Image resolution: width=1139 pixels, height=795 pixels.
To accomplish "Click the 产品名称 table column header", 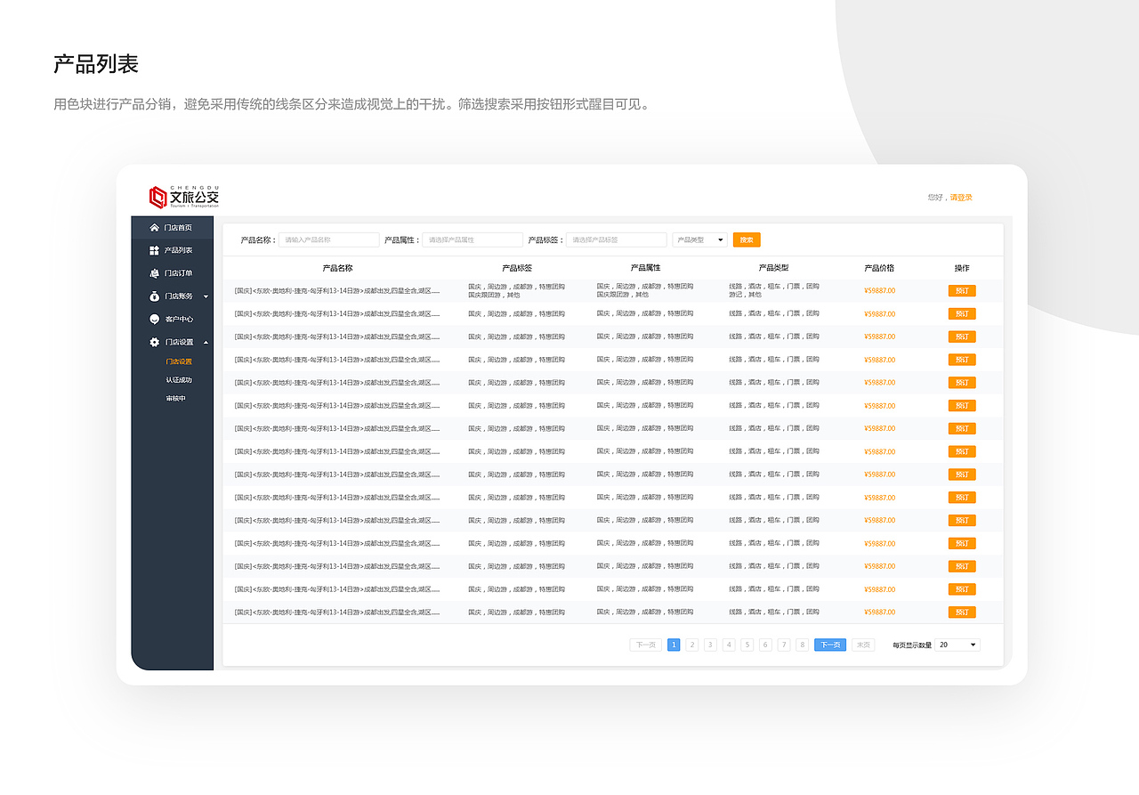I will pyautogui.click(x=337, y=268).
